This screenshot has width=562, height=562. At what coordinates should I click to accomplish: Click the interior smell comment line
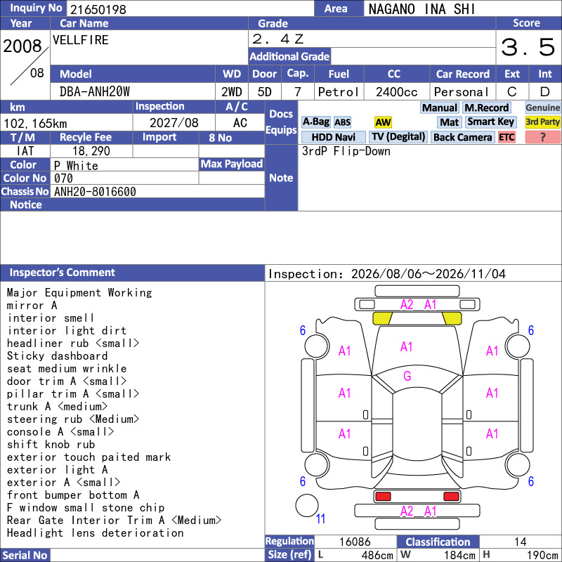51,318
